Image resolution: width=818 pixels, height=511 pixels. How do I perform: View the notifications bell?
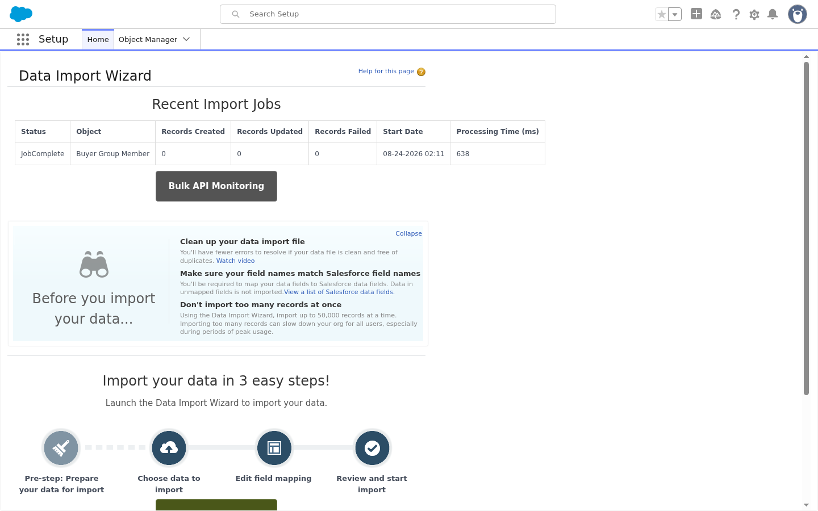tap(773, 14)
